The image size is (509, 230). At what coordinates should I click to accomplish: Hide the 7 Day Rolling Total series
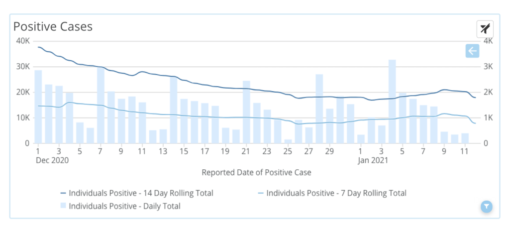pyautogui.click(x=336, y=193)
